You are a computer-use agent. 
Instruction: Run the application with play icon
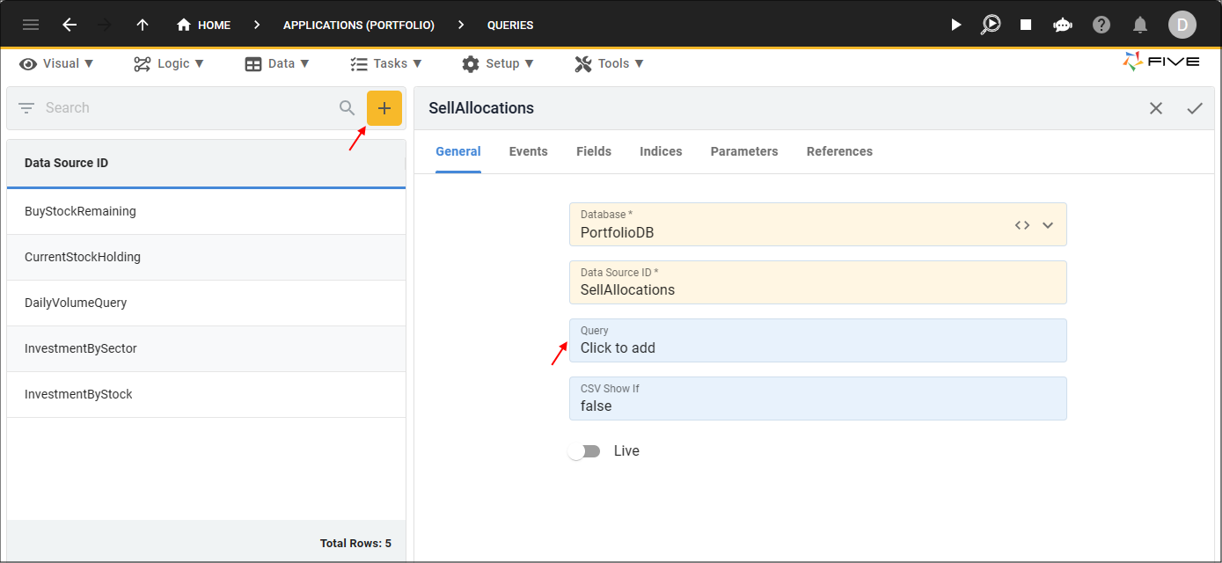[956, 25]
